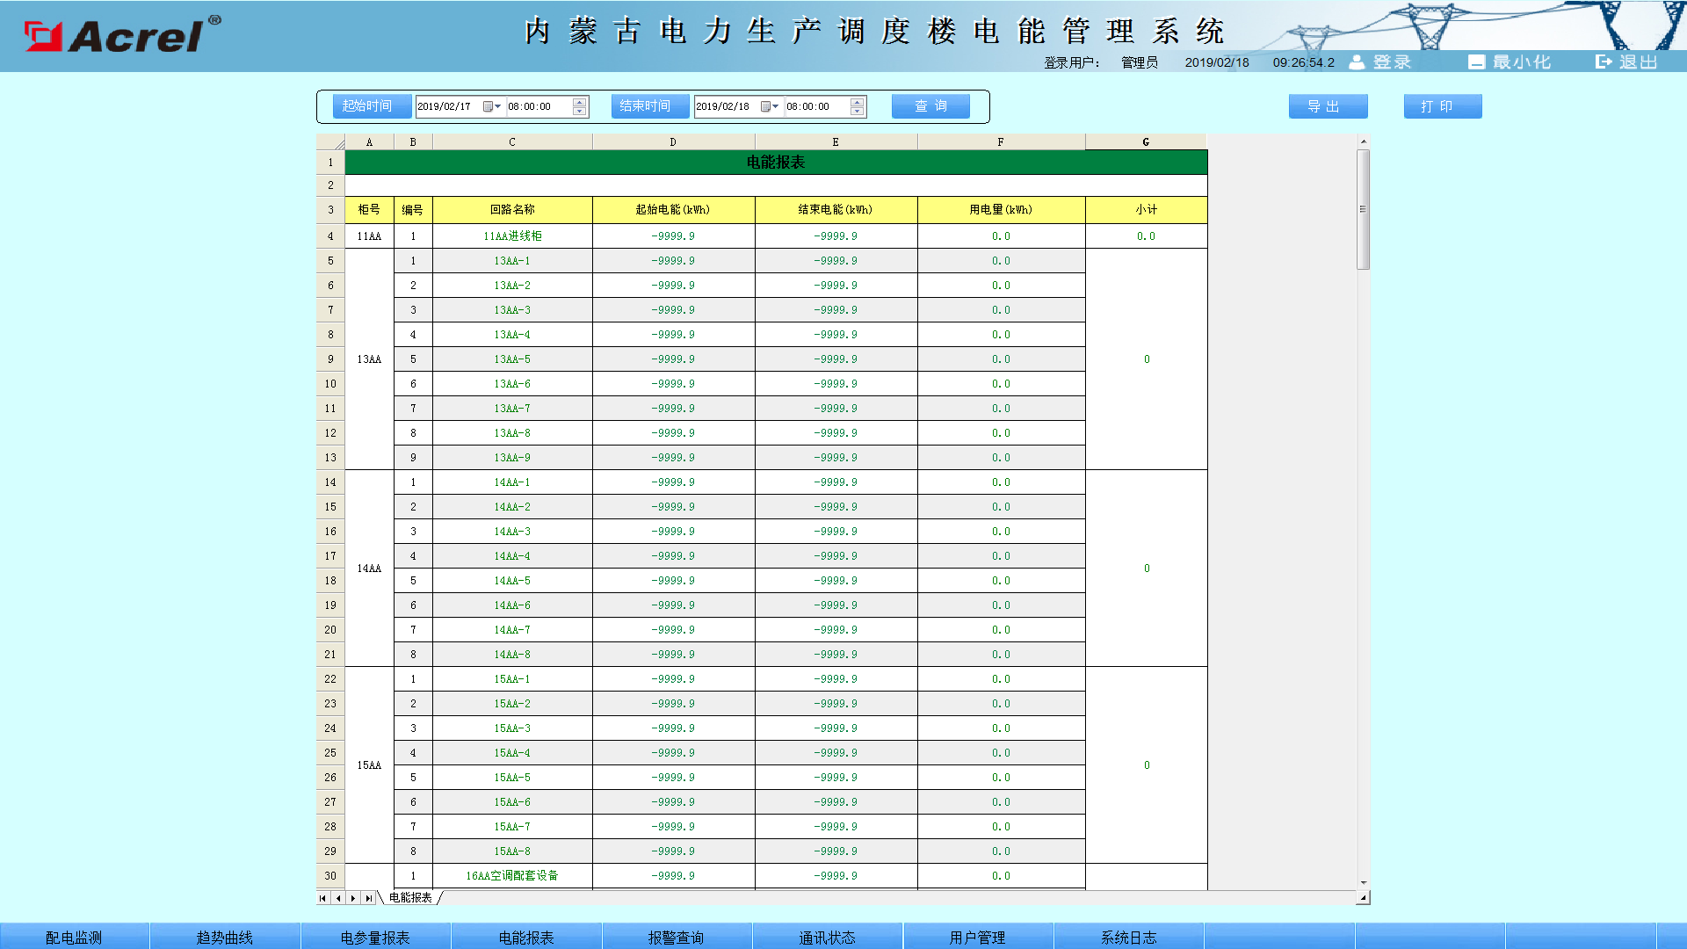Click the vertical scrollbar down arrow

(1364, 882)
